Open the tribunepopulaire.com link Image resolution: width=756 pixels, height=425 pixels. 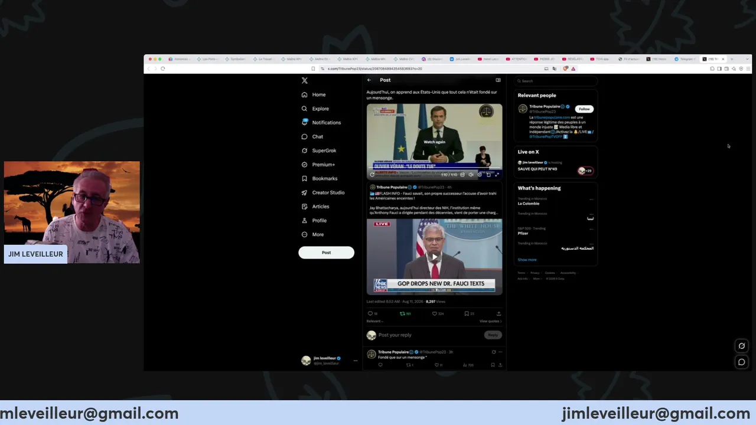(552, 117)
